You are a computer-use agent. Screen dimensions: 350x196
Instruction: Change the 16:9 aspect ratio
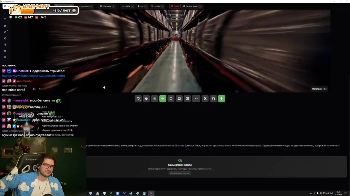(196, 99)
